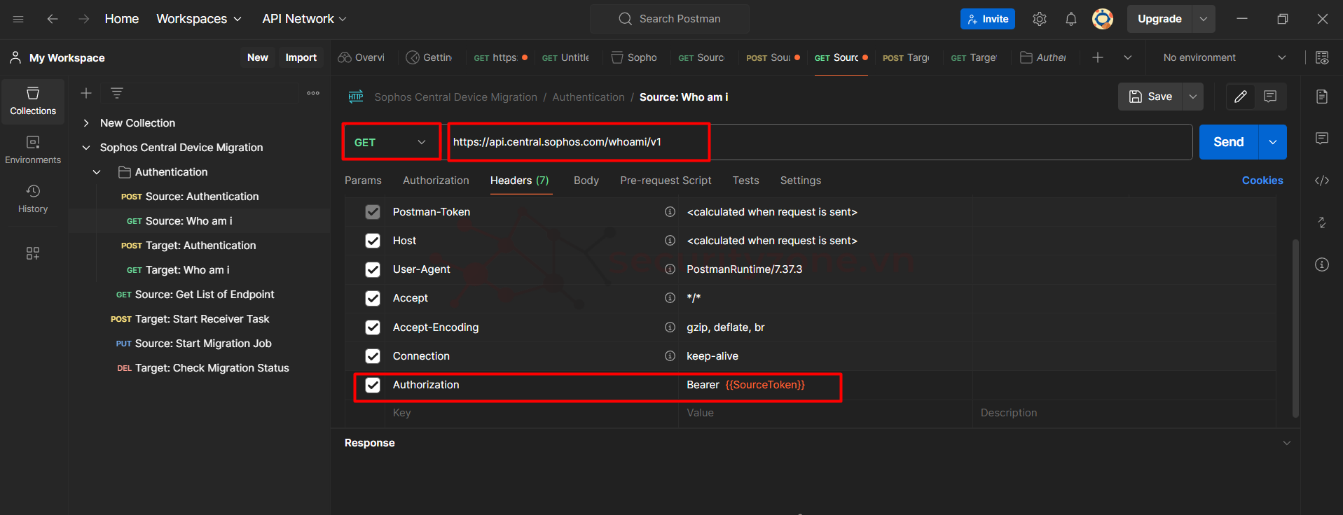
Task: Switch to the Settings request tab
Action: (x=801, y=181)
